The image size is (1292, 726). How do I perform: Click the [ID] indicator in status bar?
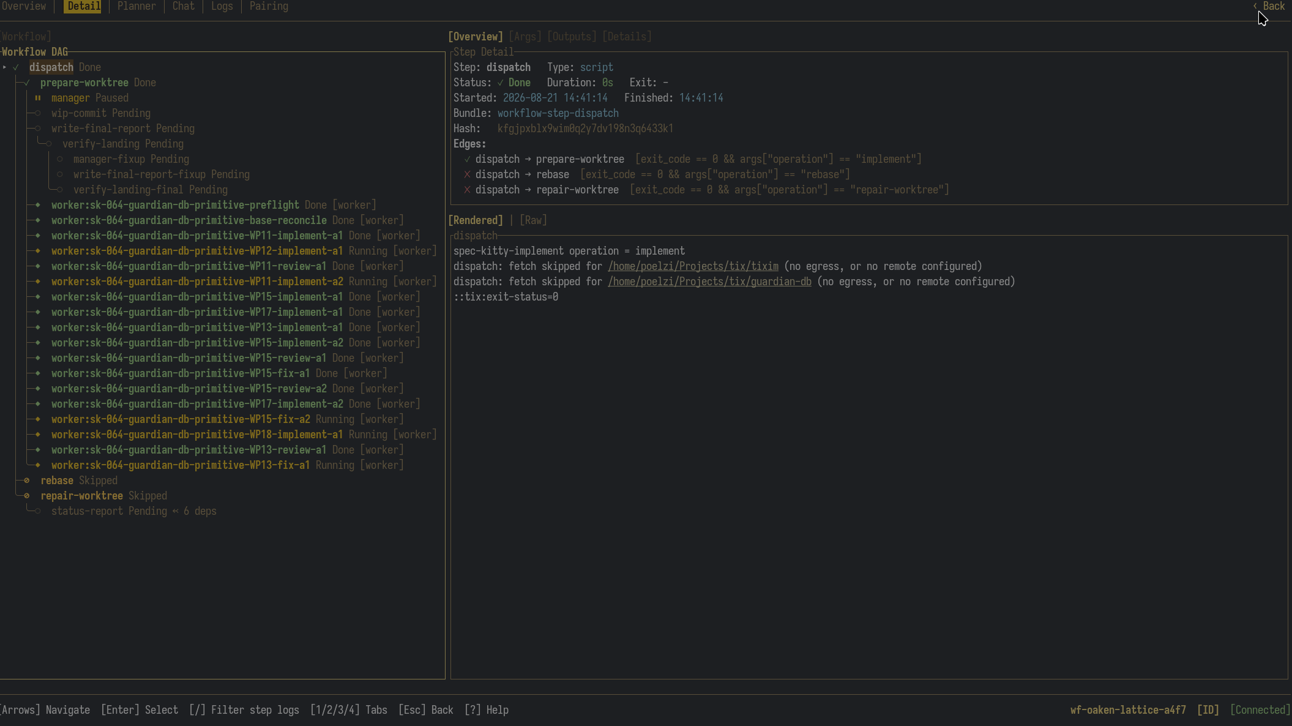[x=1208, y=710]
